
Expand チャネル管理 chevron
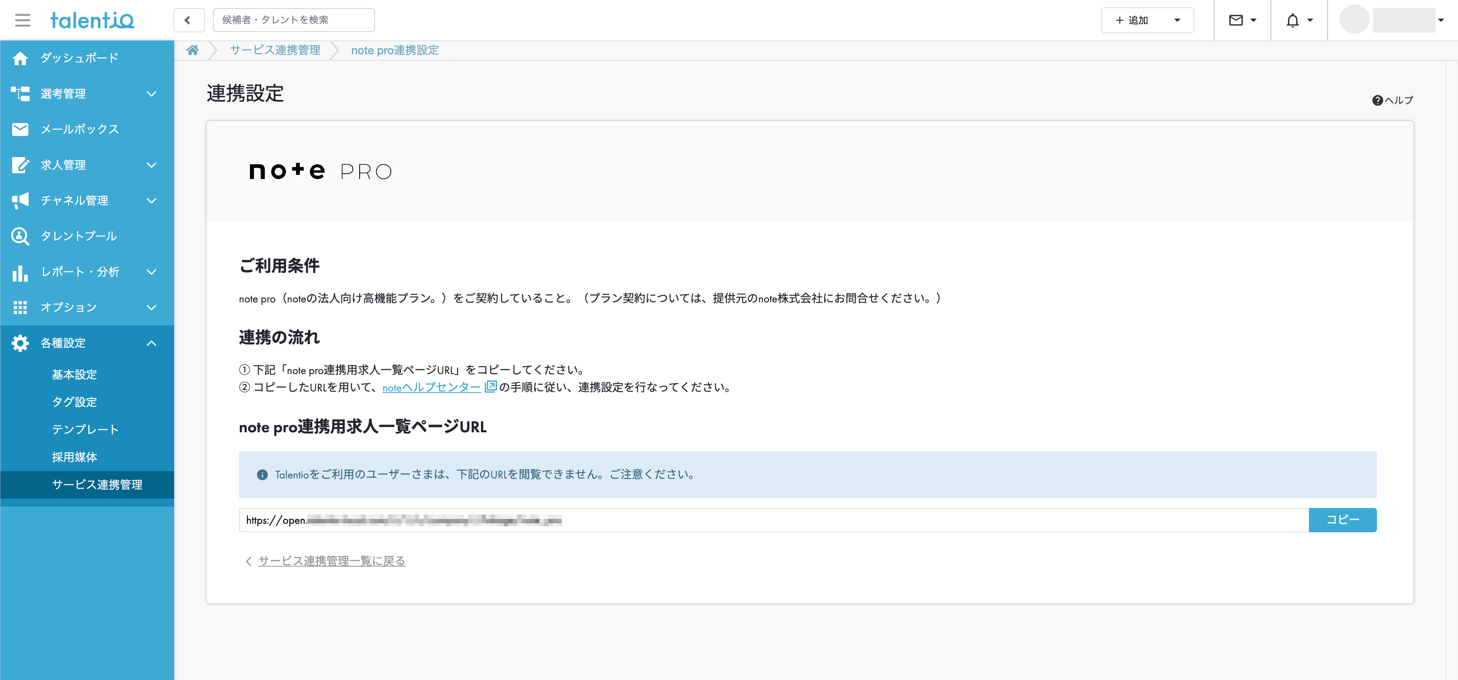pyautogui.click(x=151, y=201)
